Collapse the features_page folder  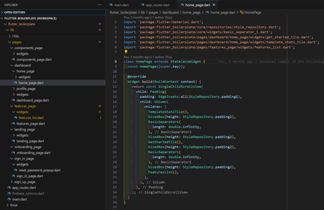53,106
